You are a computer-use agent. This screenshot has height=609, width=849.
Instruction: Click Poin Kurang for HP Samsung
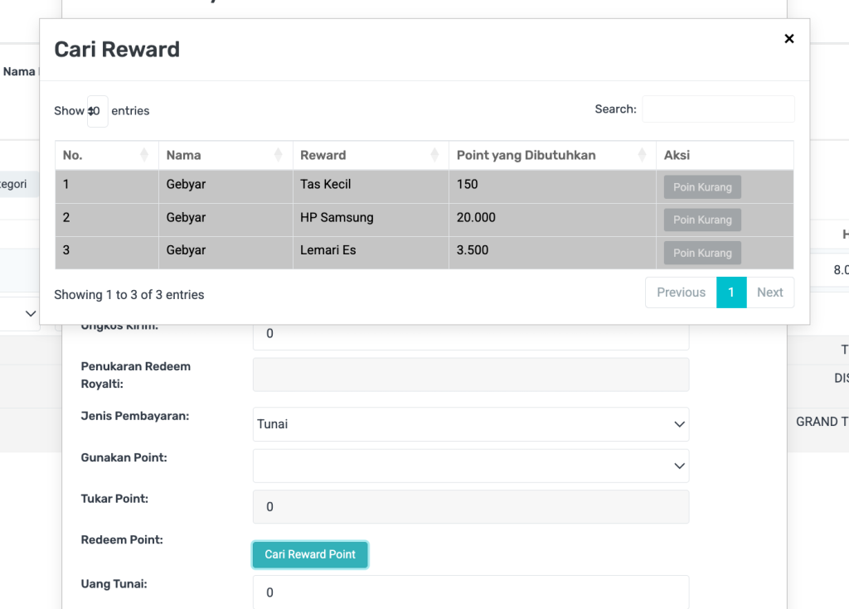pyautogui.click(x=701, y=220)
